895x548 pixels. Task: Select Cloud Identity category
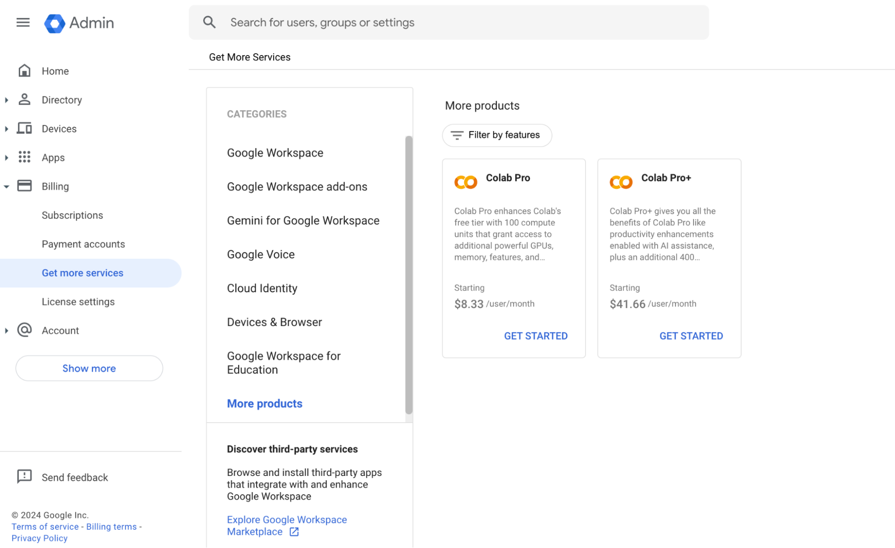[262, 288]
